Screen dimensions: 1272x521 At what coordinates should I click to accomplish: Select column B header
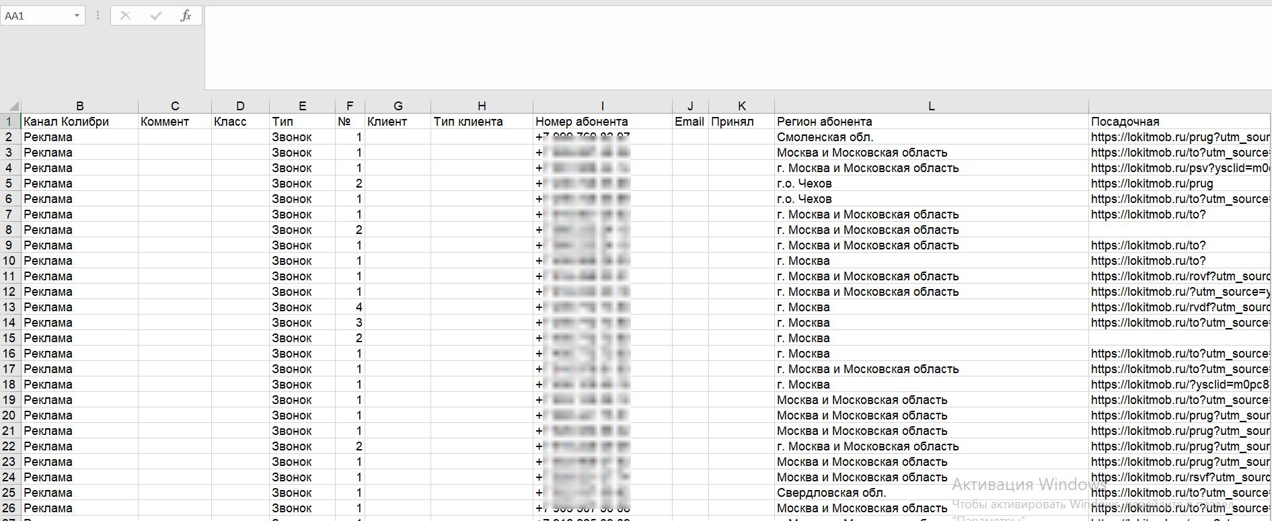79,106
